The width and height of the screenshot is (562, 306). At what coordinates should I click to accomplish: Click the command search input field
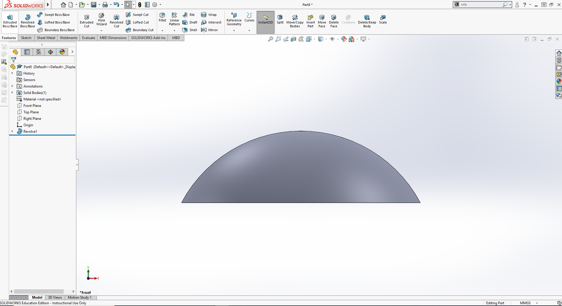pyautogui.click(x=481, y=4)
